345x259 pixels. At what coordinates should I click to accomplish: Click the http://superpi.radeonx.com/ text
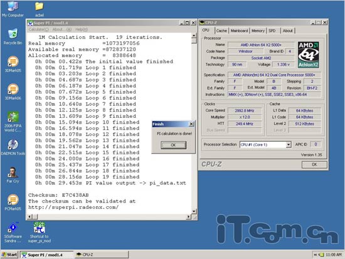coord(73,208)
